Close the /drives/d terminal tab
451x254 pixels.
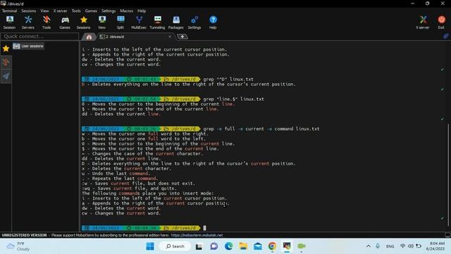pyautogui.click(x=170, y=37)
